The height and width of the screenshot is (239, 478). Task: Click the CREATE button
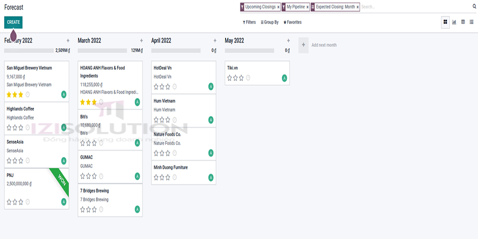tap(13, 22)
